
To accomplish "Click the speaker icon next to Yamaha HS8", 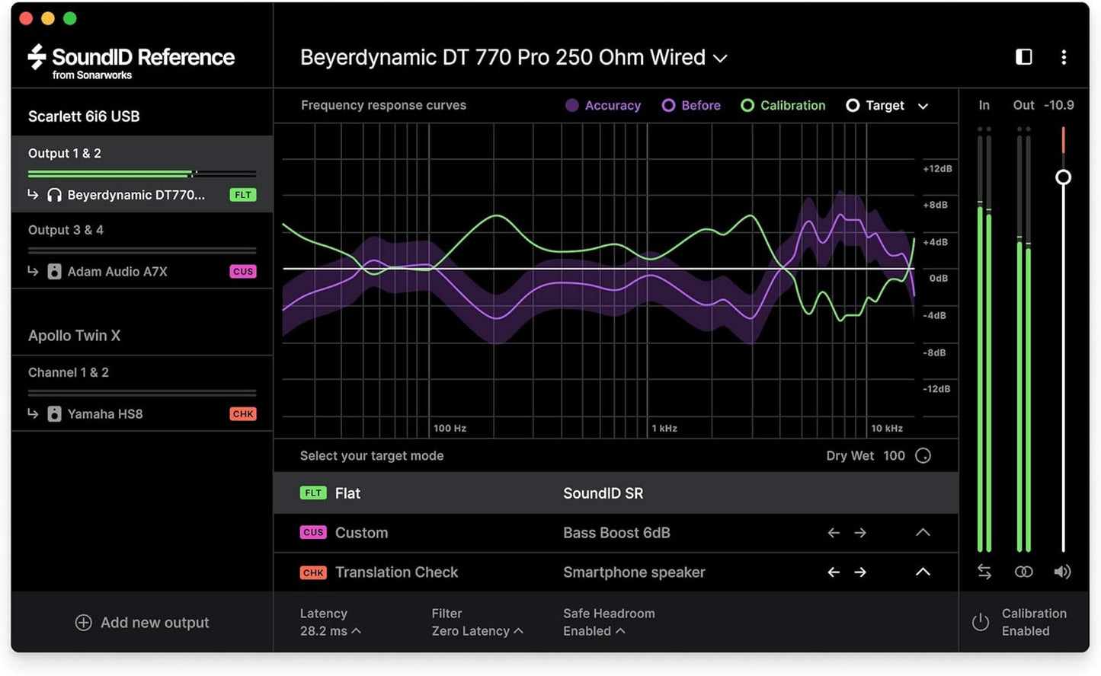I will coord(54,413).
